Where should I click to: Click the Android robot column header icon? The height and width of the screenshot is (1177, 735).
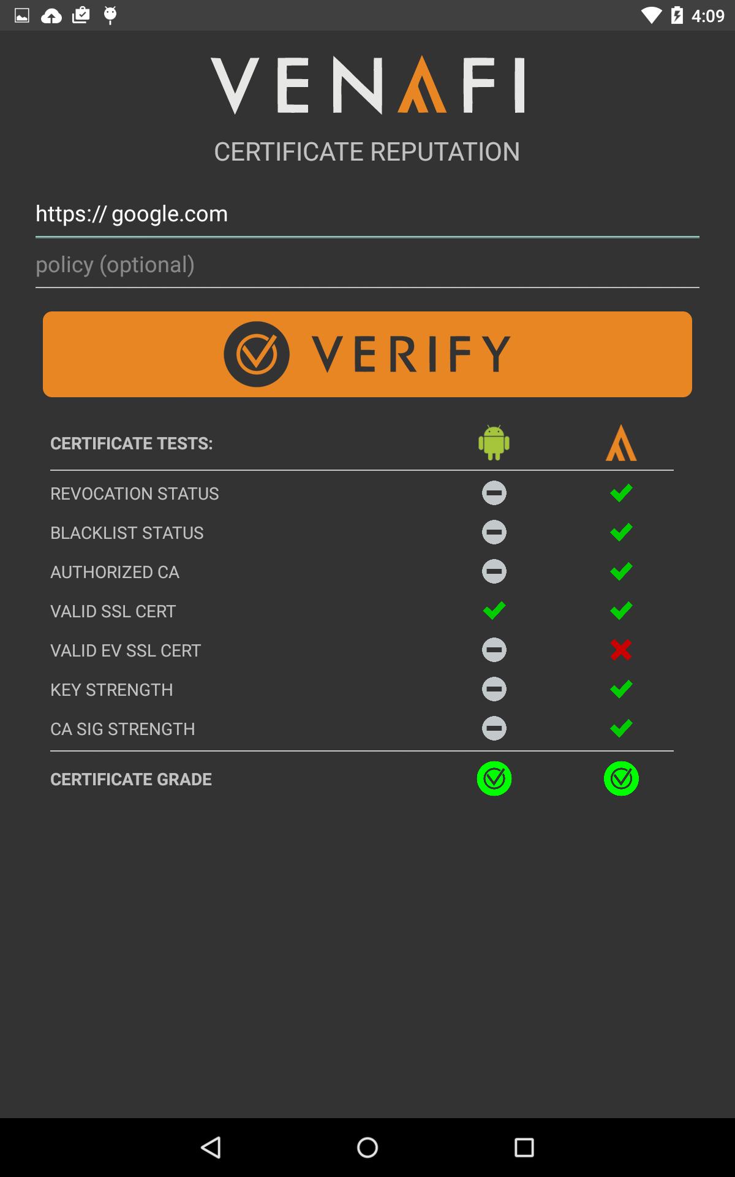(494, 443)
